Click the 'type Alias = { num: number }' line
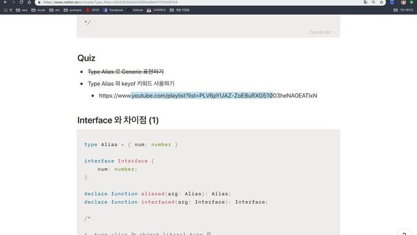The height and width of the screenshot is (235, 417). (131, 144)
